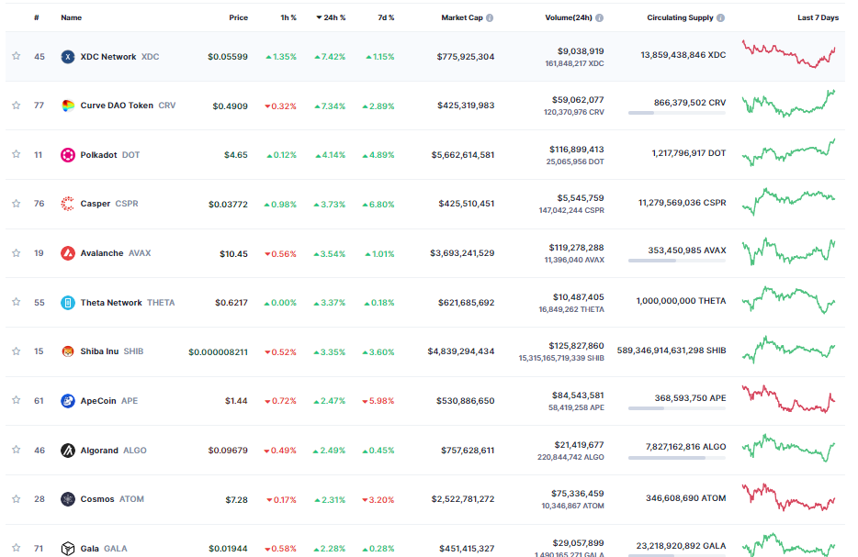Click Algorand circulating supply progress bar
Image resolution: width=858 pixels, height=557 pixels.
coord(677,458)
